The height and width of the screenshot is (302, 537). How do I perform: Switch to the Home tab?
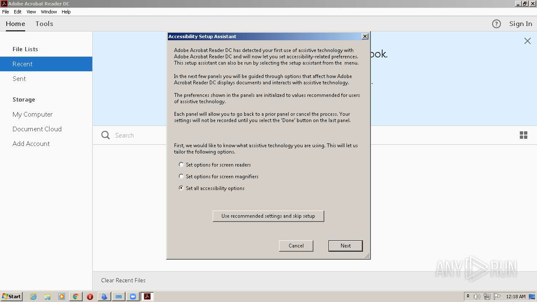(16, 24)
